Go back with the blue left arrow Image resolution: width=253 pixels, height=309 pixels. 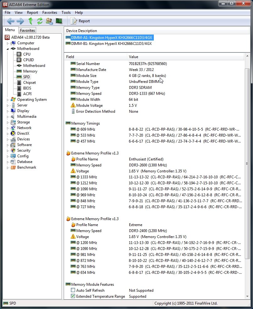tap(10, 21)
